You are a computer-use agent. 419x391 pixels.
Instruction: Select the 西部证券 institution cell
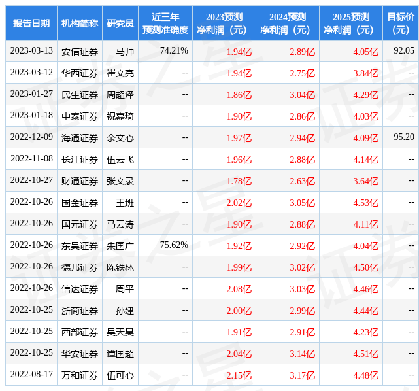(x=80, y=332)
